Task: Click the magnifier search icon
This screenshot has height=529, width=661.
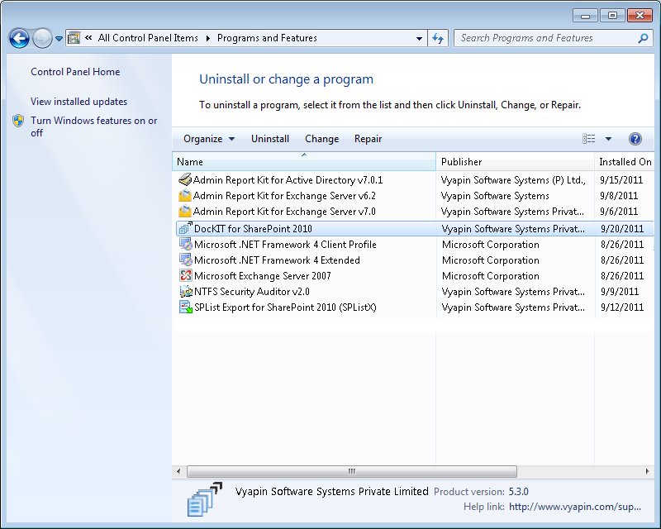Action: 643,38
